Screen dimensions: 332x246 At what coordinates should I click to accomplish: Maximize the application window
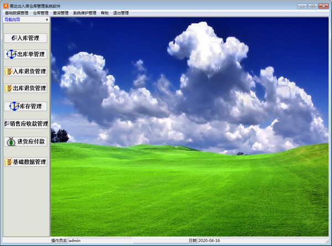pyautogui.click(x=313, y=6)
